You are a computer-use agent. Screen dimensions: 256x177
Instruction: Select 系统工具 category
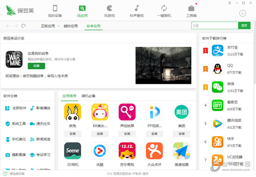point(16,123)
